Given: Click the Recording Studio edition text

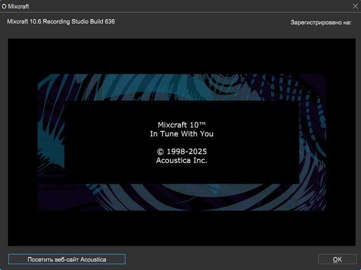Looking at the screenshot, I should [x=71, y=21].
